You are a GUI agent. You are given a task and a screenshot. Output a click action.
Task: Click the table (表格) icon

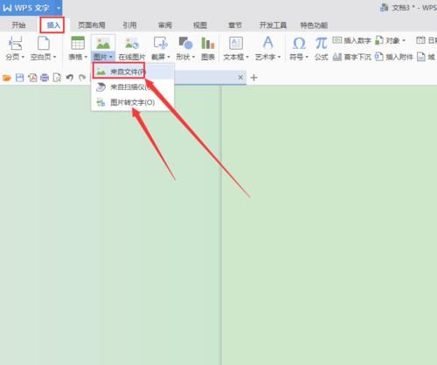click(78, 43)
